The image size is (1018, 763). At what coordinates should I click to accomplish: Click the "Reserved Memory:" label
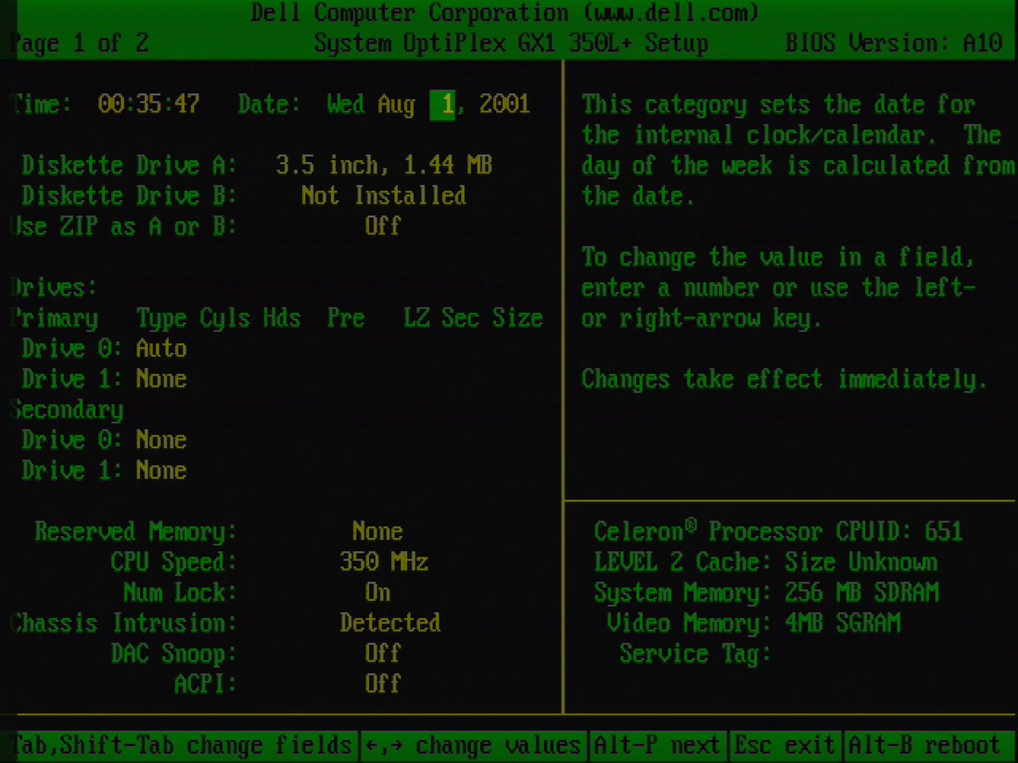click(136, 532)
